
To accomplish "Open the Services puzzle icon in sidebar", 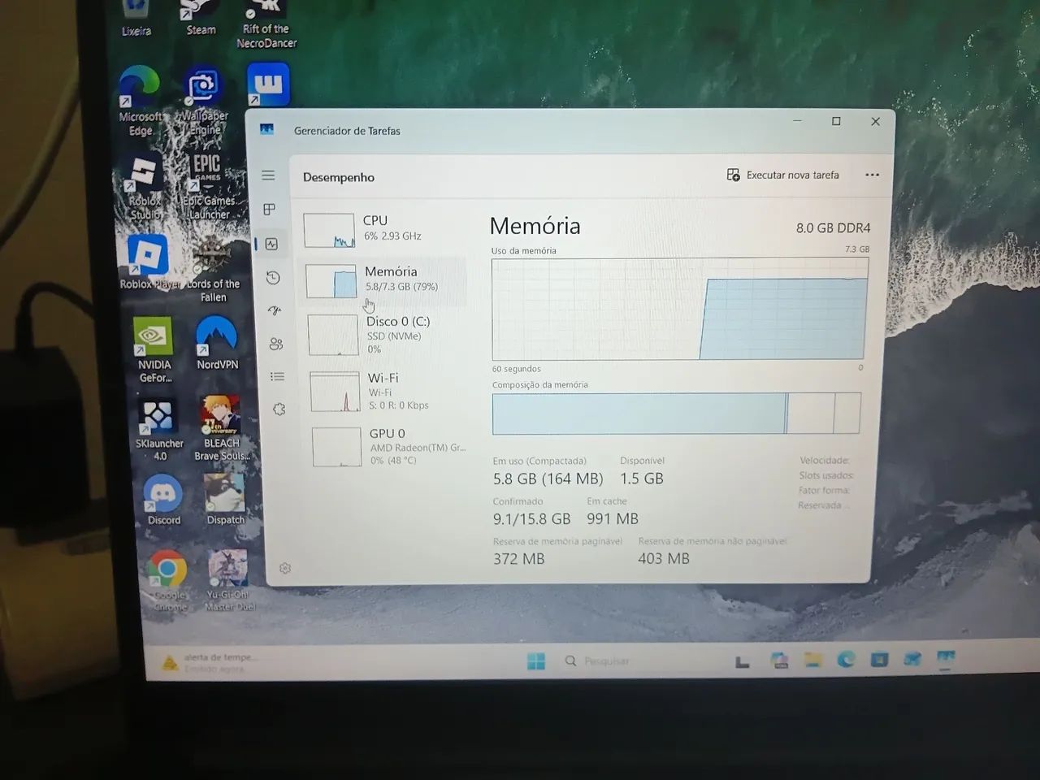I will (279, 409).
